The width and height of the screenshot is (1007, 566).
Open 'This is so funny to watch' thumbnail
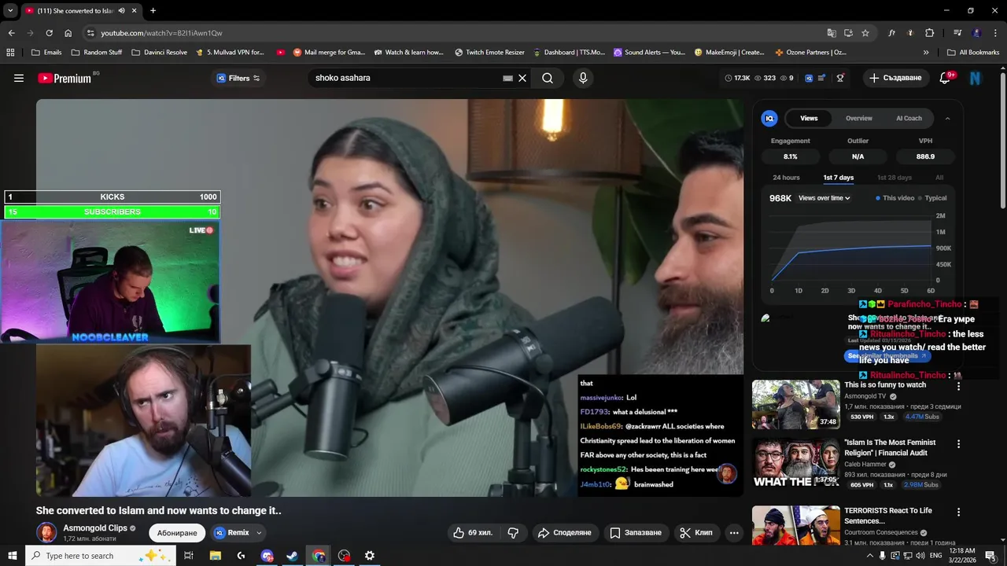tap(796, 405)
